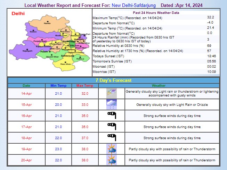Select the Hauz Khas region on the map
This screenshot has height=170, width=227.
pyautogui.click(x=65, y=63)
